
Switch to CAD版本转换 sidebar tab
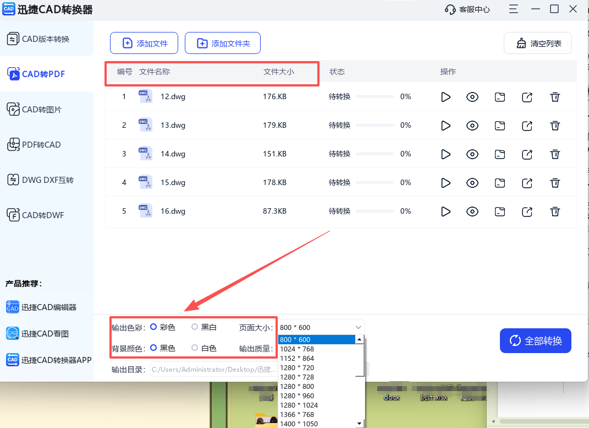[x=47, y=39]
